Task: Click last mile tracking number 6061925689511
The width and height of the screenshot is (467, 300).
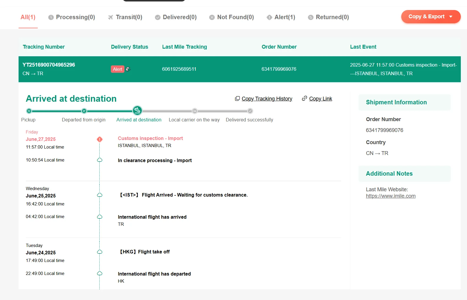Action: click(179, 69)
